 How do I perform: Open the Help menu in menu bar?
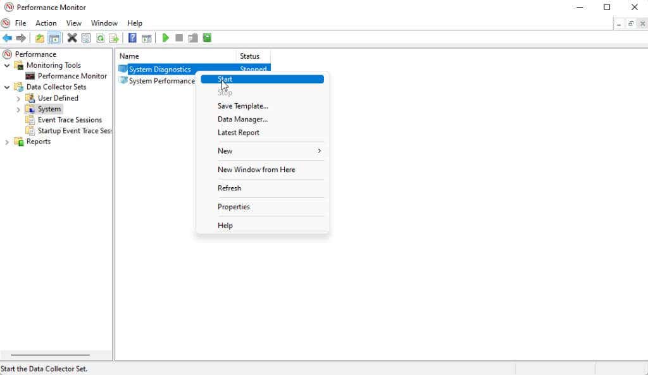tap(135, 23)
